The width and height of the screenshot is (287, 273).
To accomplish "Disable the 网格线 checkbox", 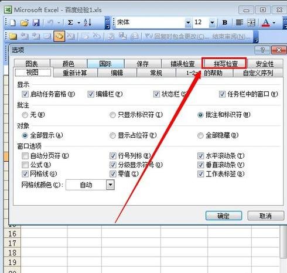I will pyautogui.click(x=25, y=174).
